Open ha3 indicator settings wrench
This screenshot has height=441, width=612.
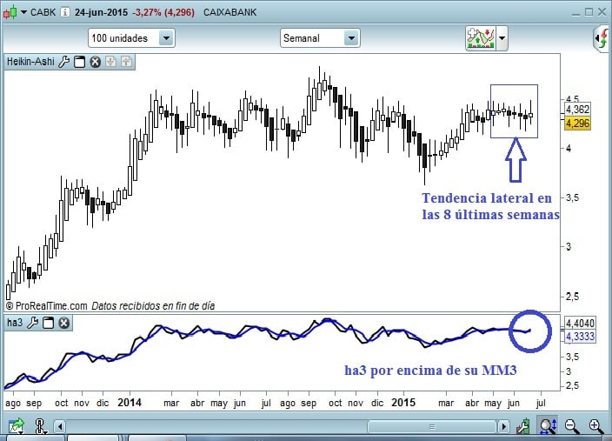32,323
